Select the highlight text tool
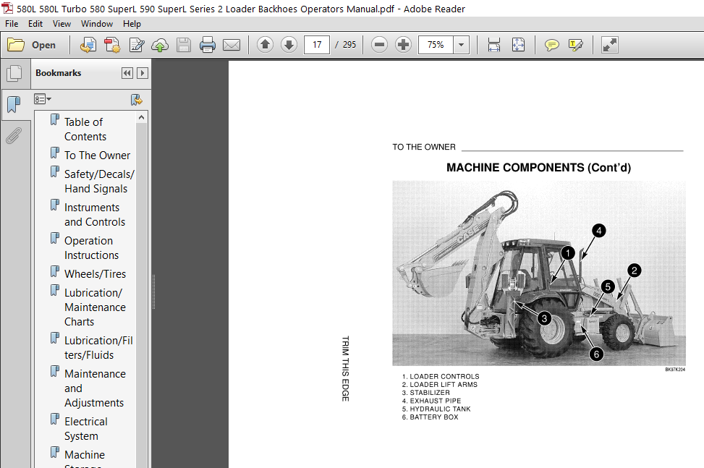The width and height of the screenshot is (704, 468). (576, 45)
